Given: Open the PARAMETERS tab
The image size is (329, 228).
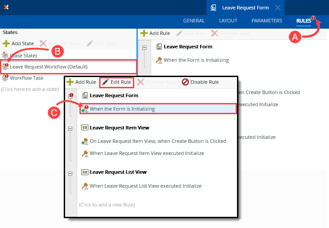Looking at the screenshot, I should point(267,21).
